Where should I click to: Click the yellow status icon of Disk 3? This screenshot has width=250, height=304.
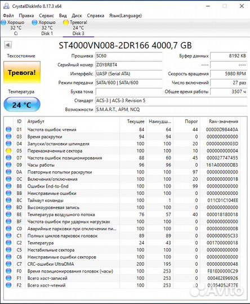click(x=66, y=23)
